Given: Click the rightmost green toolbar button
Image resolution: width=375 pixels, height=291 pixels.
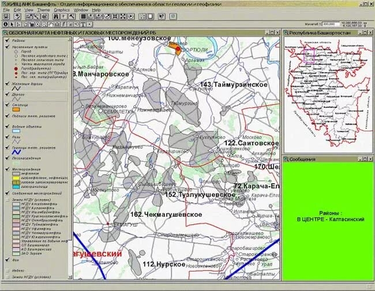Looking at the screenshot, I should tap(173, 16).
